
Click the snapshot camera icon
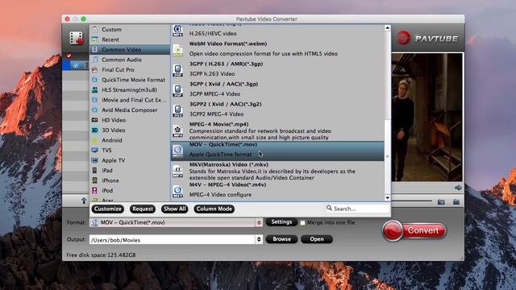pyautogui.click(x=441, y=202)
